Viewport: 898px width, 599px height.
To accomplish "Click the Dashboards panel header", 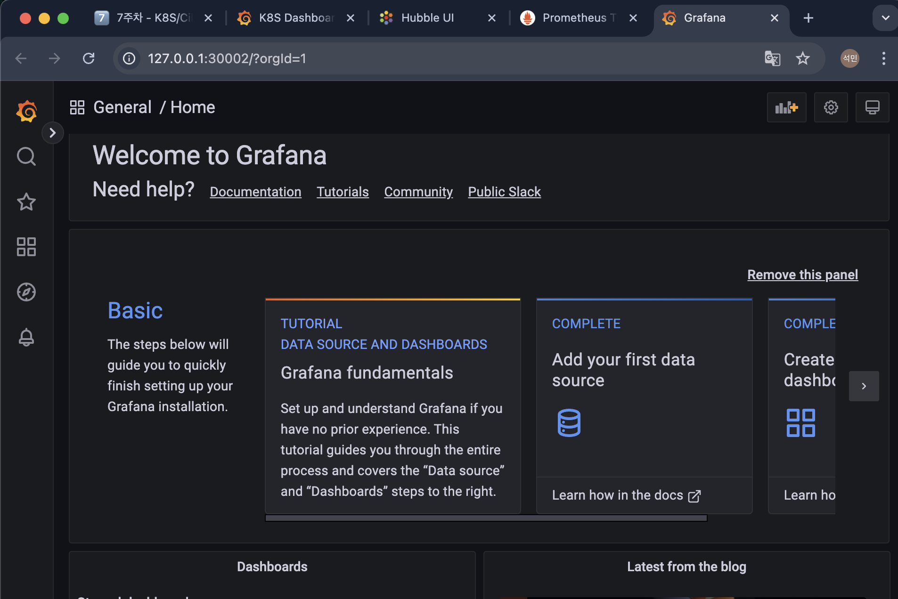I will (272, 567).
